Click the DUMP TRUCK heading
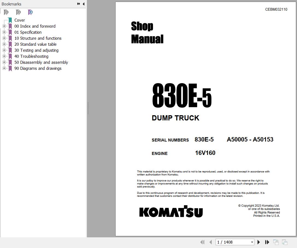 175,118
